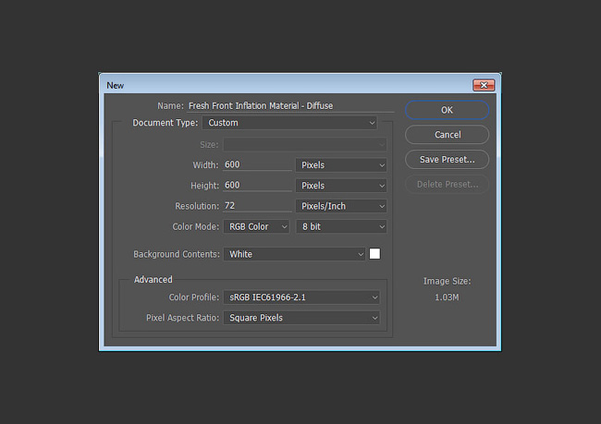Open the Background Contents dropdown
This screenshot has height=424, width=601.
(x=294, y=254)
